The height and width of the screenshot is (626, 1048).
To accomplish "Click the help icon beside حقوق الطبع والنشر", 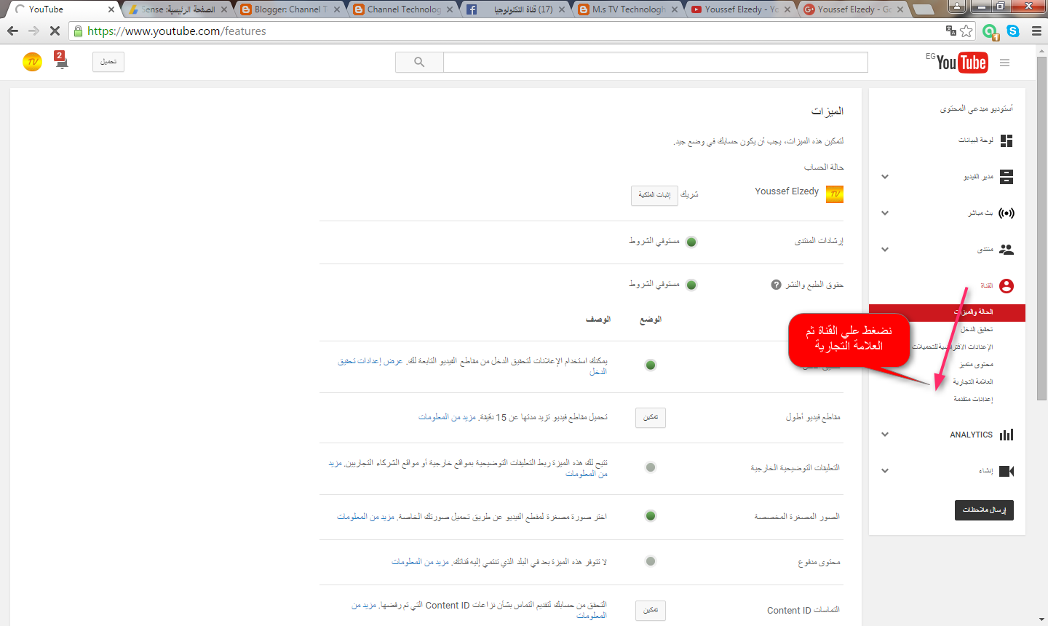I will (777, 285).
